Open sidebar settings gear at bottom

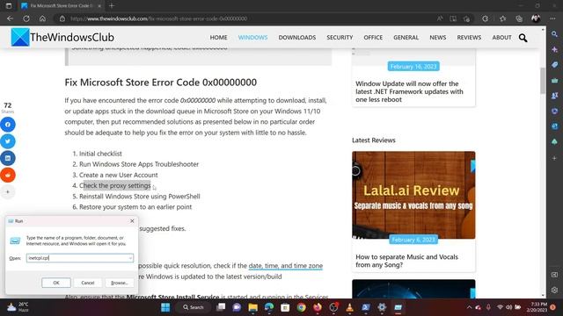(555, 290)
